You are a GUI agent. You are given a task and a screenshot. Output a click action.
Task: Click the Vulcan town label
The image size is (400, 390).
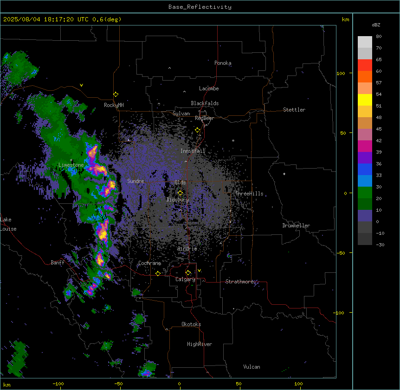tap(252, 367)
